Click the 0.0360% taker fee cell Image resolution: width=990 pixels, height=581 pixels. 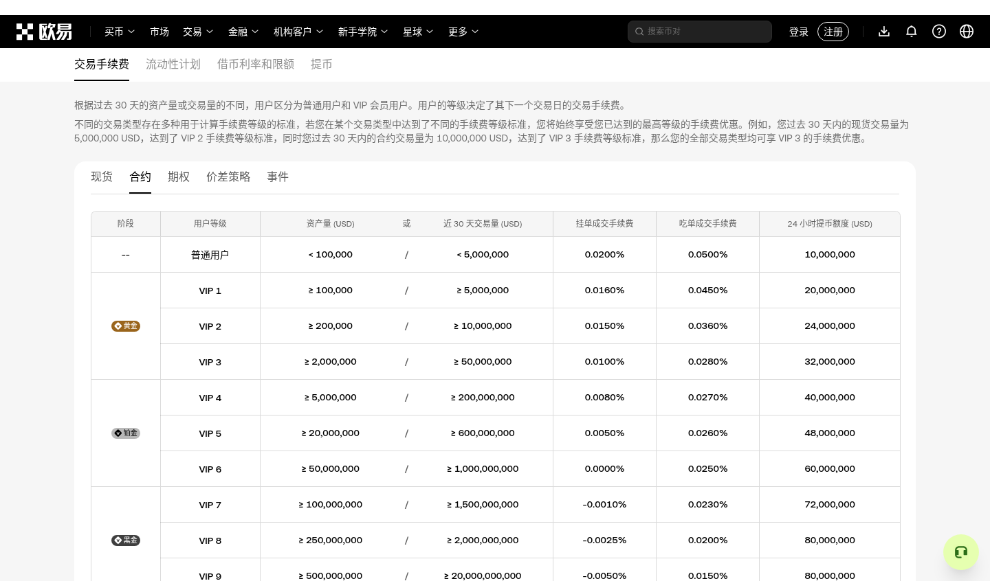pyautogui.click(x=708, y=326)
